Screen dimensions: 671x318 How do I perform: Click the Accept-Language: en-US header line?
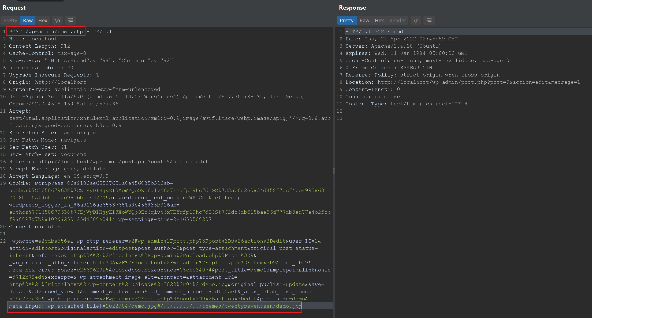(x=59, y=176)
